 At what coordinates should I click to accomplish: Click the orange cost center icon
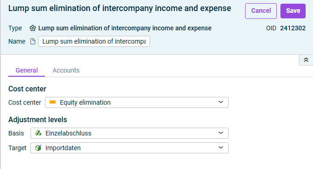pos(52,102)
